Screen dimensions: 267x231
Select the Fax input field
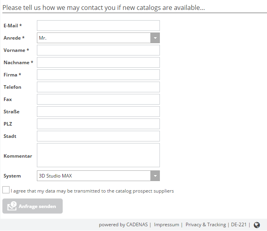tap(98, 99)
